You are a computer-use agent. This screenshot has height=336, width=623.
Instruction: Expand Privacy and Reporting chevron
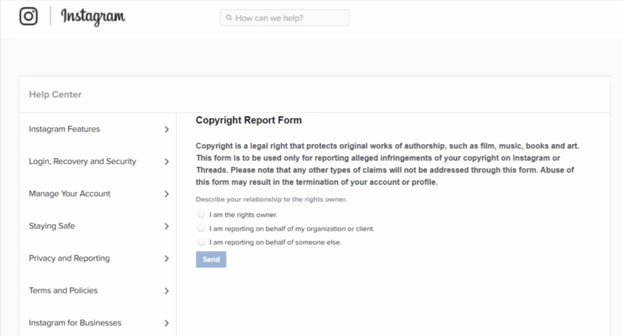click(x=167, y=259)
